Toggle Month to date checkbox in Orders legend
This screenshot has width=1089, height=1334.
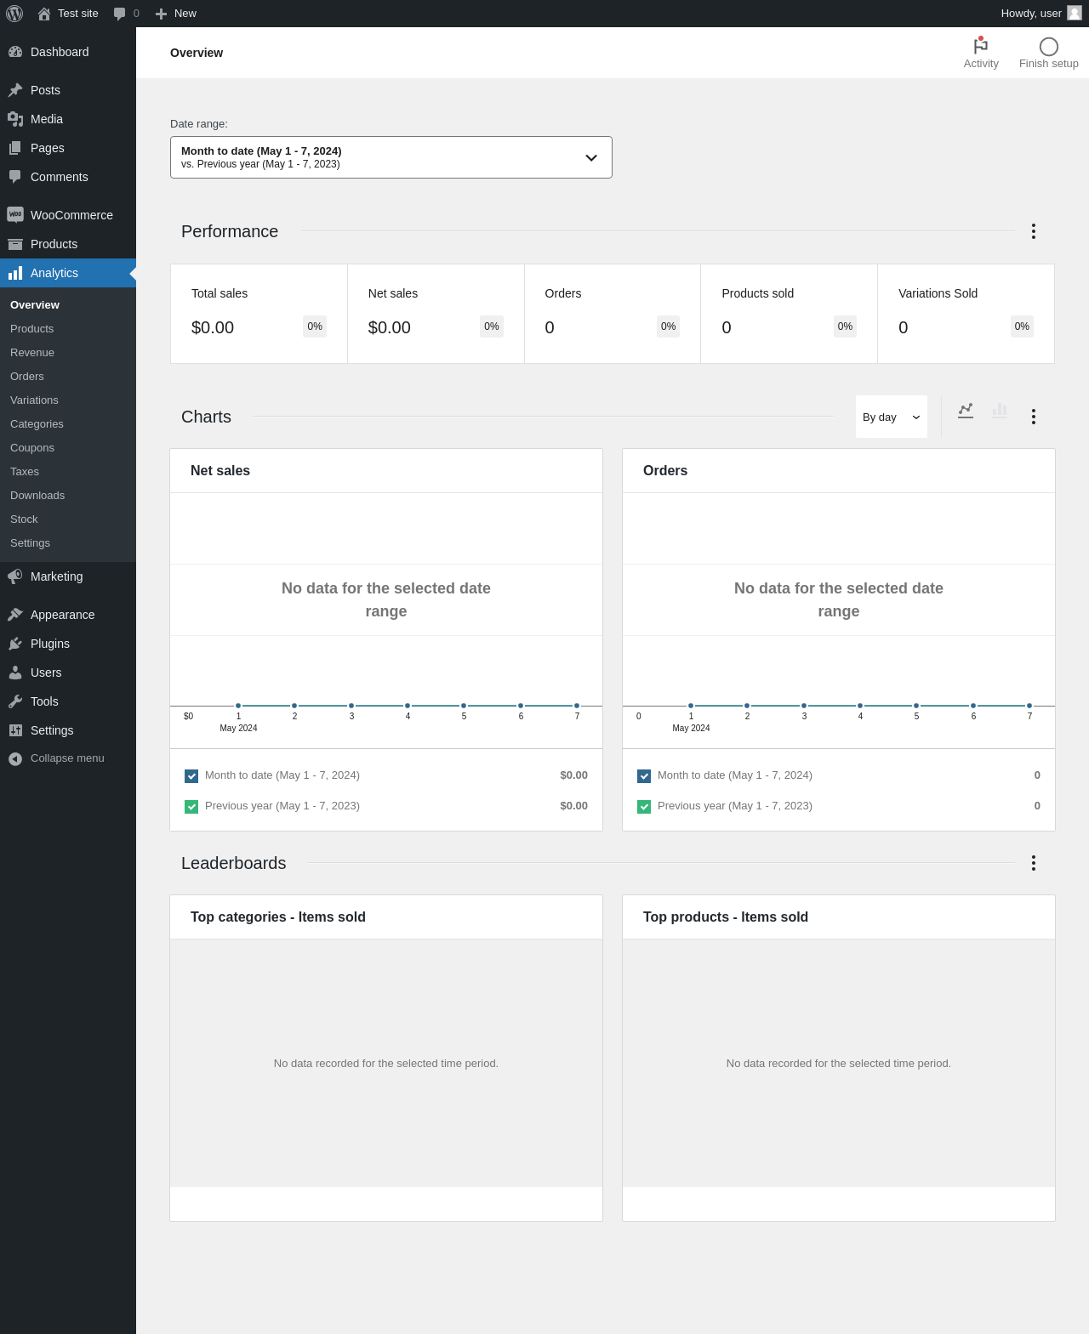click(644, 776)
